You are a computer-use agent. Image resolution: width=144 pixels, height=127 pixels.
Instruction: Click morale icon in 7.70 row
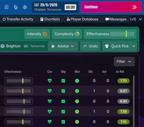click(77, 81)
